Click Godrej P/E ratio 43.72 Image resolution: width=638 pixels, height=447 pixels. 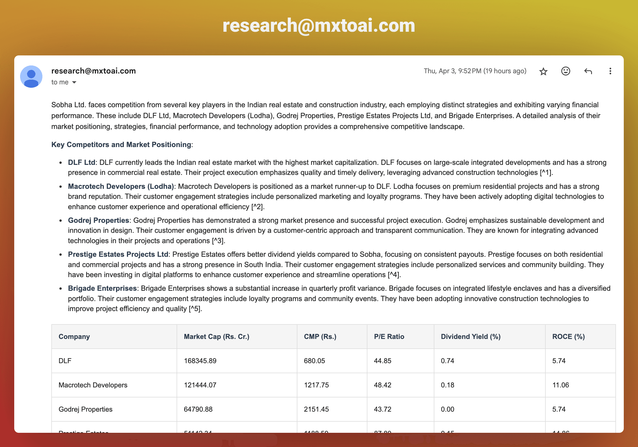pos(382,409)
